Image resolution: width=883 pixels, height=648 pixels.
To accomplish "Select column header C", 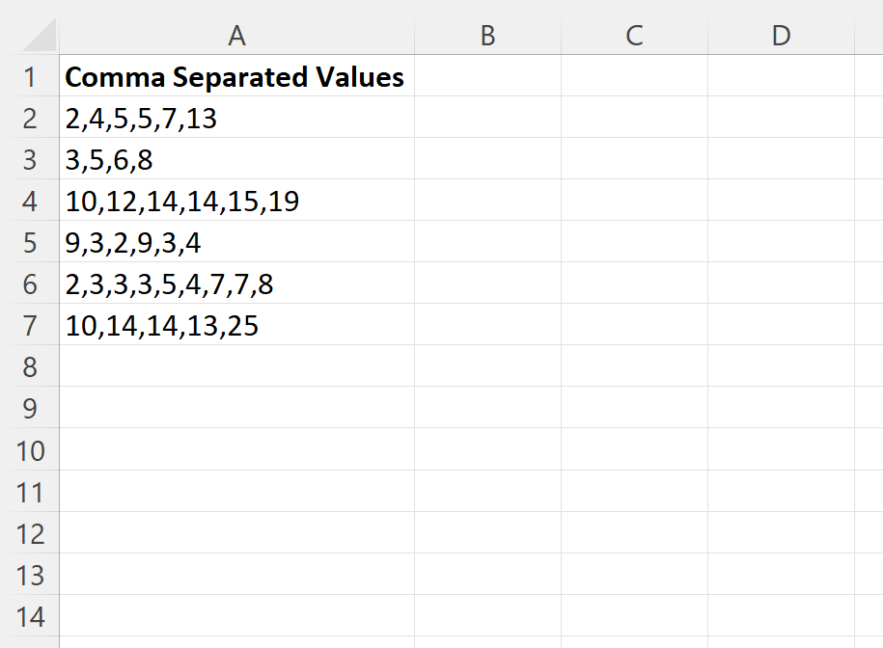I will coord(634,35).
